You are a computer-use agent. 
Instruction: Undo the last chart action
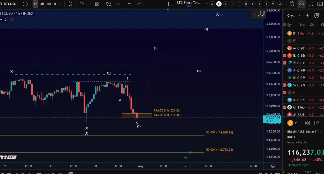click(x=129, y=4)
